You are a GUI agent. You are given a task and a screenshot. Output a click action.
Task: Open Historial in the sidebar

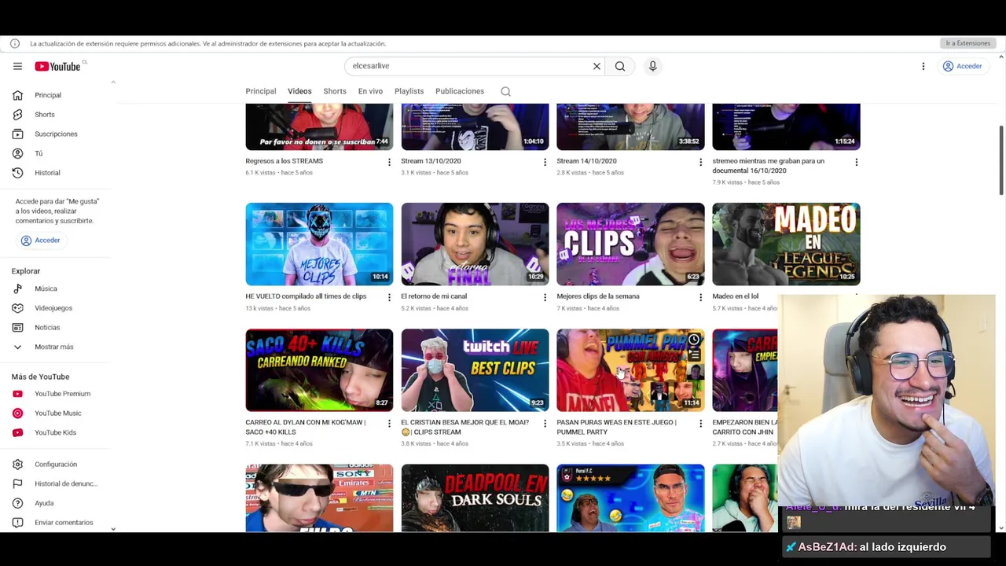point(57,173)
